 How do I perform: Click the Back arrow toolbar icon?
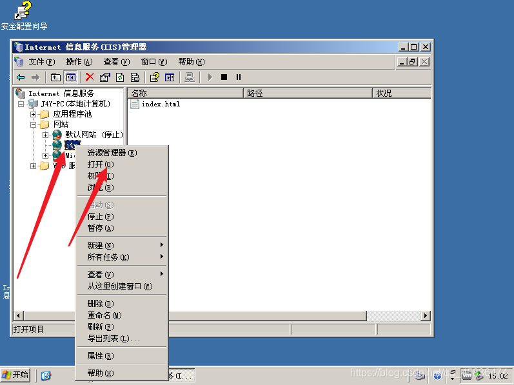(21, 77)
